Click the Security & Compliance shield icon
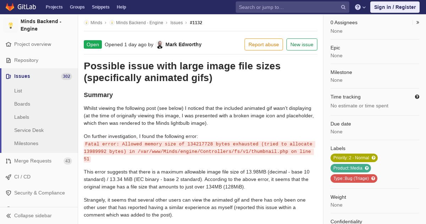Screen dimensions: 426x224 tap(9, 193)
